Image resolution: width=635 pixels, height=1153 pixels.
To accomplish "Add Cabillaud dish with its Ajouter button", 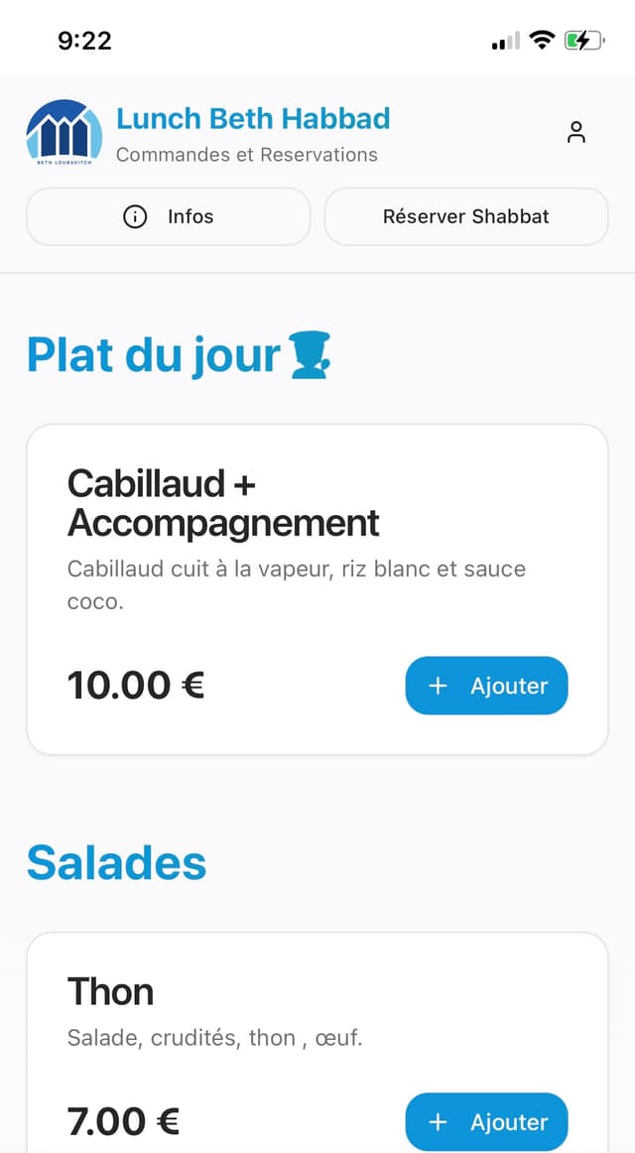I will coord(486,686).
